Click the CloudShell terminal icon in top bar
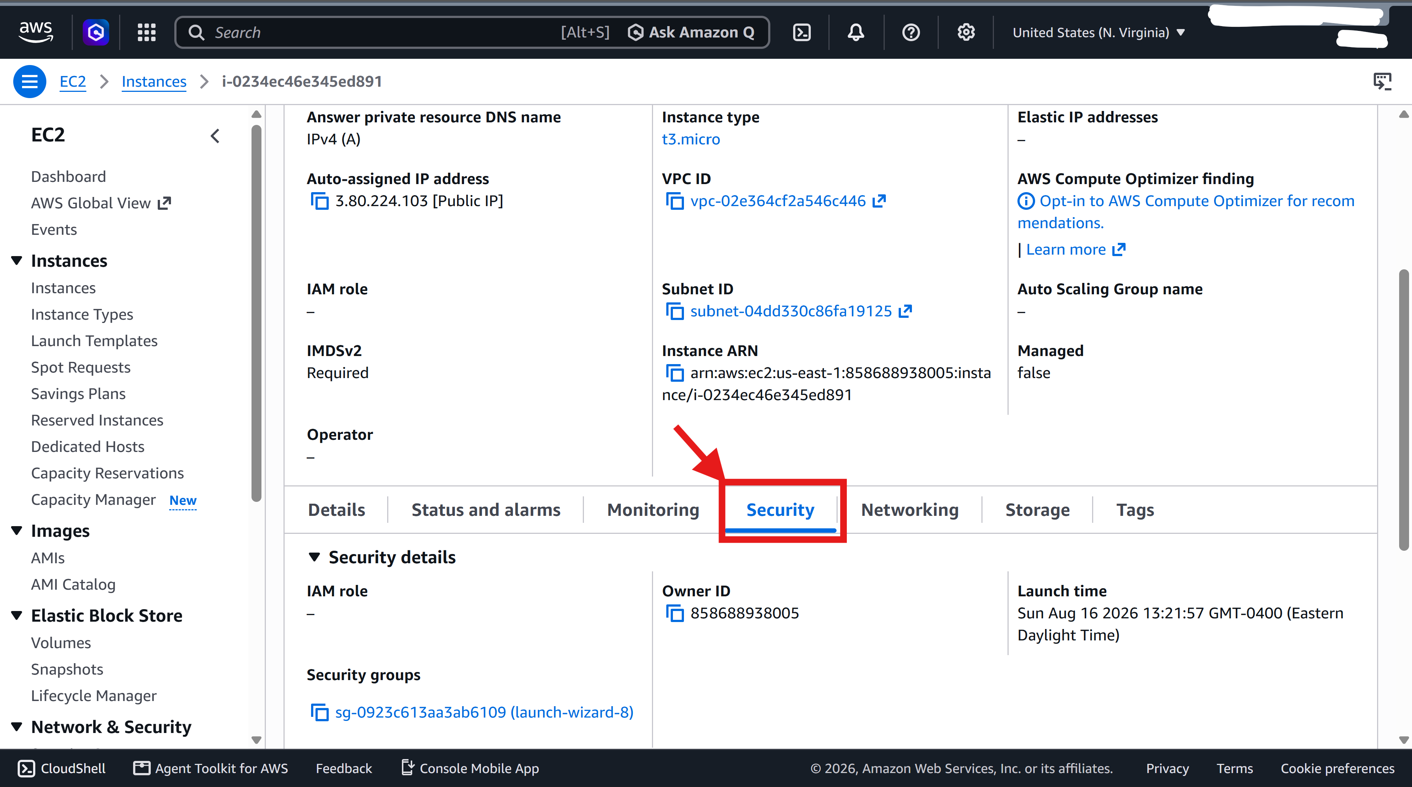 point(802,32)
